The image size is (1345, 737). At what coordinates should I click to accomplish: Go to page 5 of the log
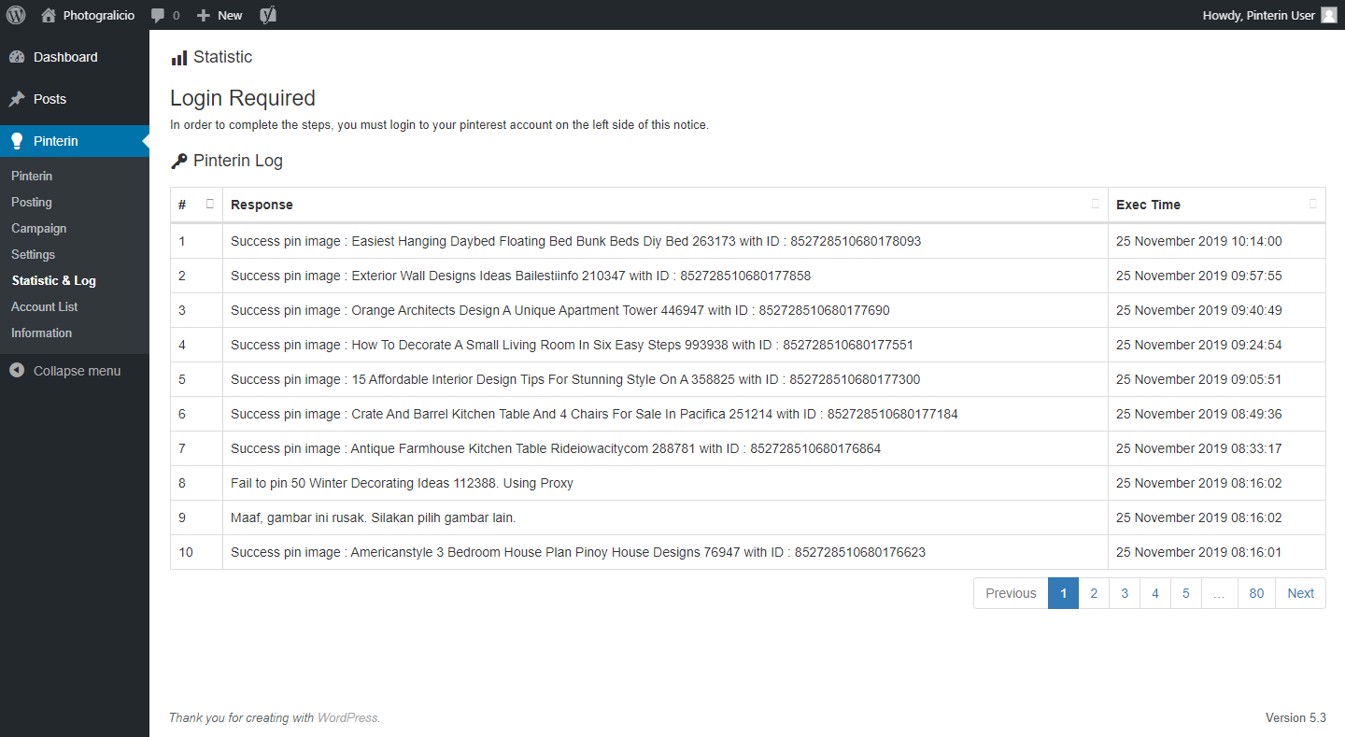coord(1186,593)
